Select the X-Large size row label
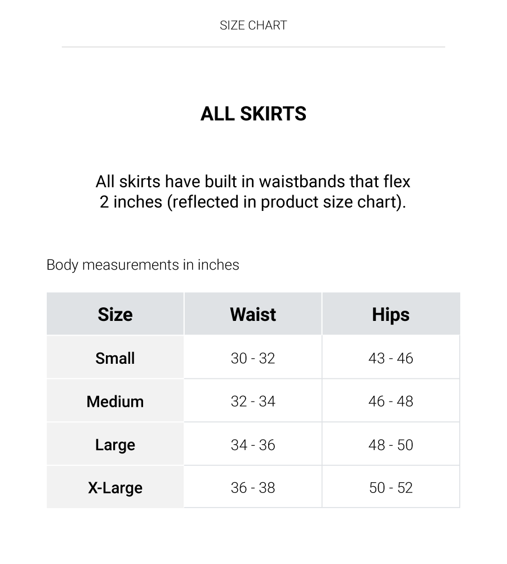 coord(115,488)
